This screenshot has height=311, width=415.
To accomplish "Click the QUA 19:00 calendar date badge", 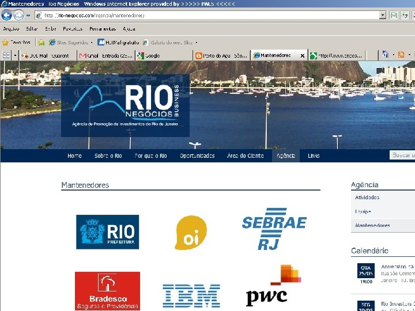I will pos(366,274).
